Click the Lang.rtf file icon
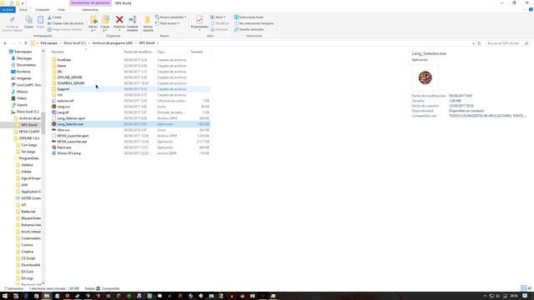This screenshot has width=534, height=300. click(53, 112)
